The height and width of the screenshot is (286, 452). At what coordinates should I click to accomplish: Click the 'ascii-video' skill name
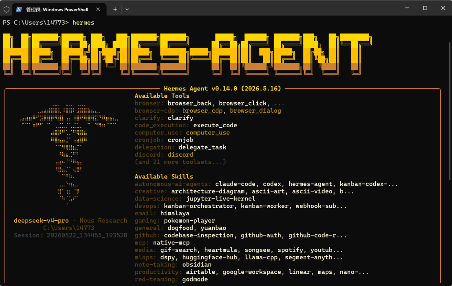[x=312, y=191]
